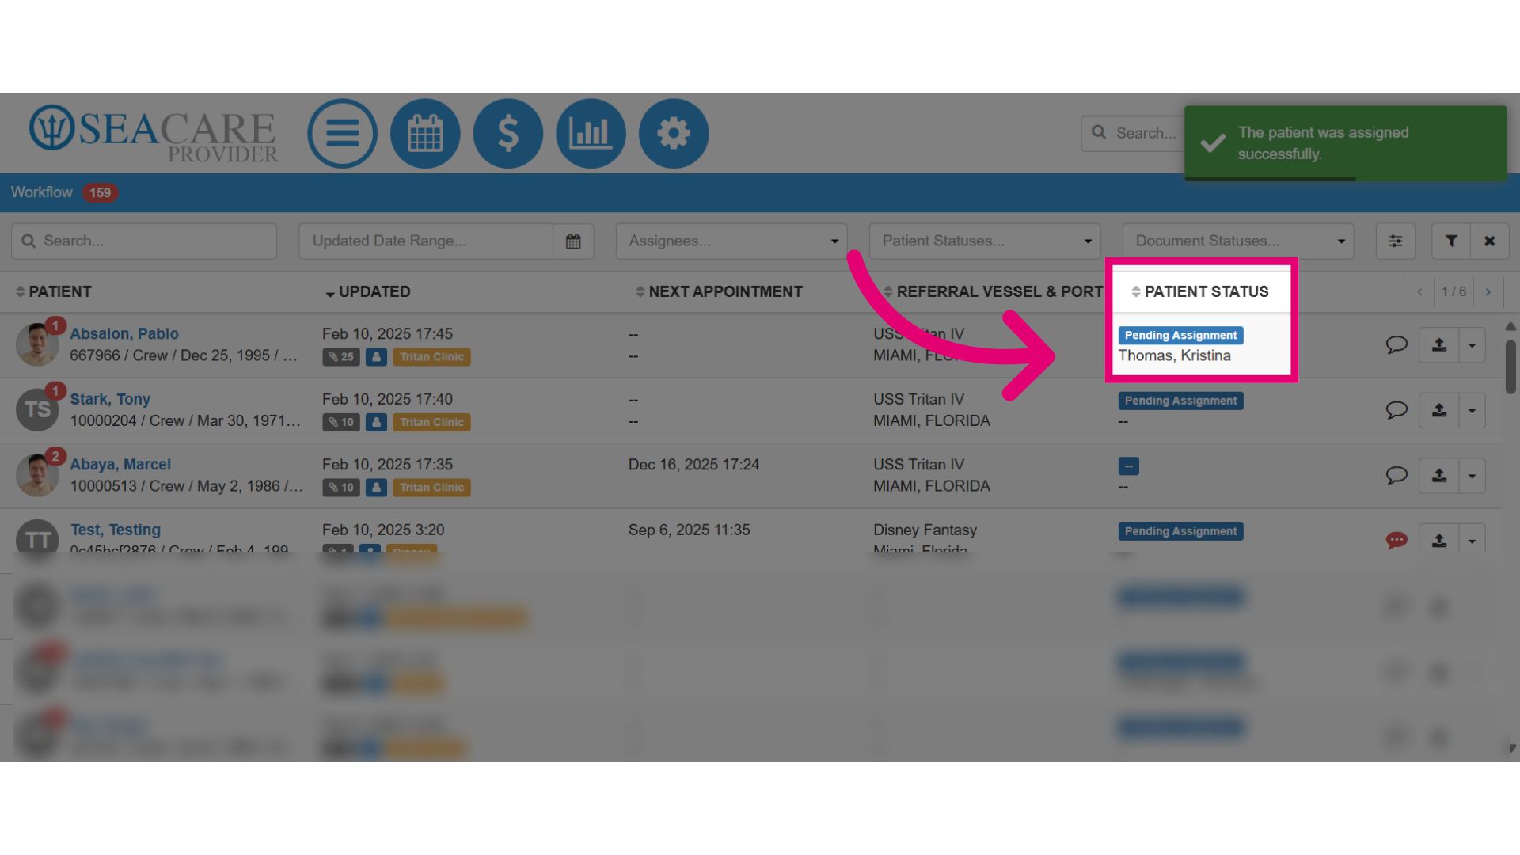Click the user icon badge in Abaya row
1520x855 pixels.
pos(376,488)
